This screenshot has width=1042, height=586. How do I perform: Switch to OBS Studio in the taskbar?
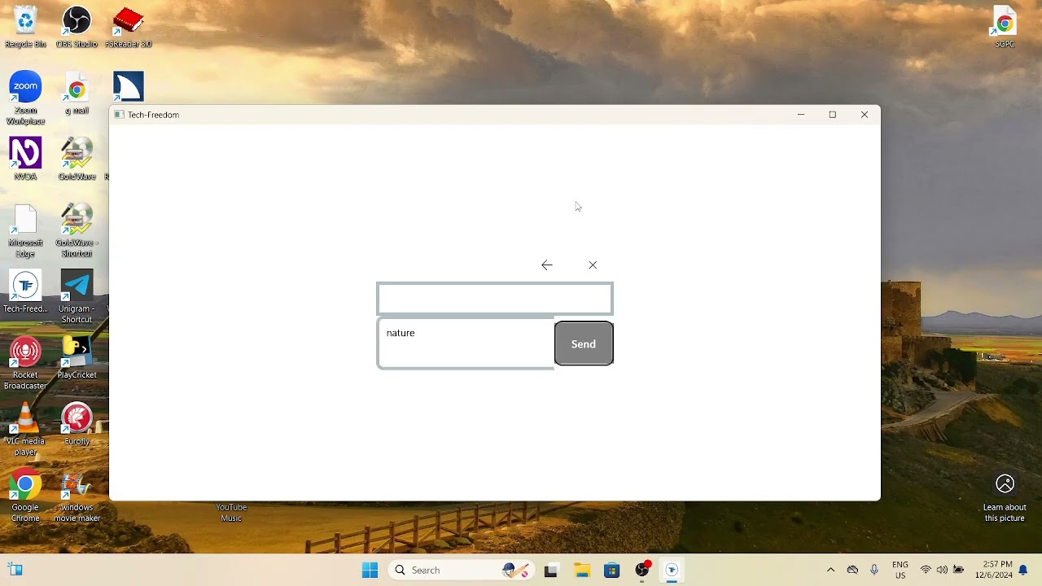pos(643,571)
